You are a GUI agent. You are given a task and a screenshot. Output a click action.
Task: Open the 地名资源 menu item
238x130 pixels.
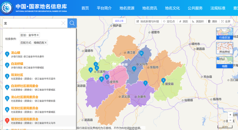(127, 8)
